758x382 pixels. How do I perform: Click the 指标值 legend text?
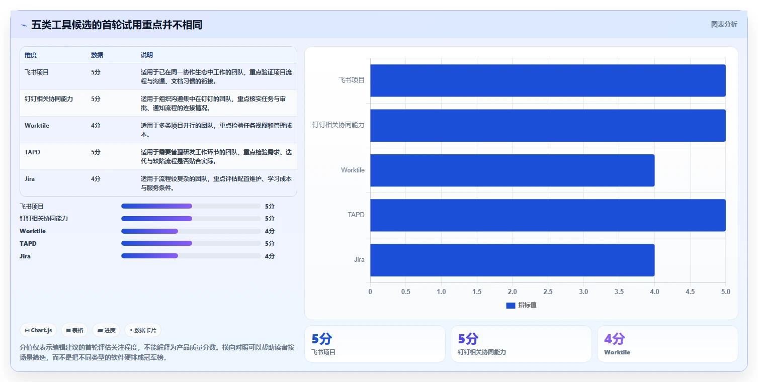click(x=527, y=305)
